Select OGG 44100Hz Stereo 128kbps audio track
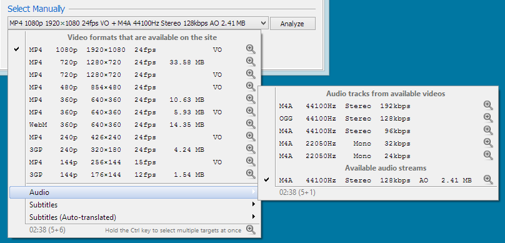Image resolution: width=505 pixels, height=243 pixels. 378,119
